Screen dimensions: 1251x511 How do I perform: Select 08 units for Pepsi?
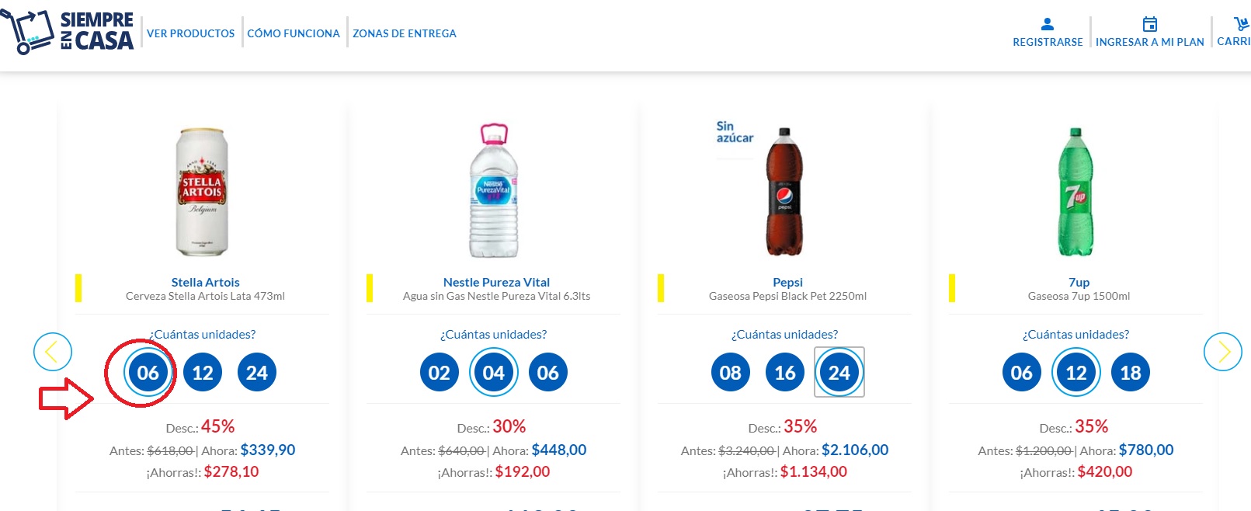click(x=730, y=373)
